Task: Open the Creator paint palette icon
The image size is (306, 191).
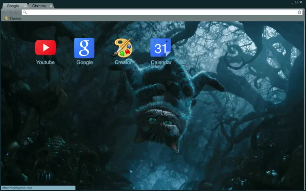Action: (x=123, y=48)
